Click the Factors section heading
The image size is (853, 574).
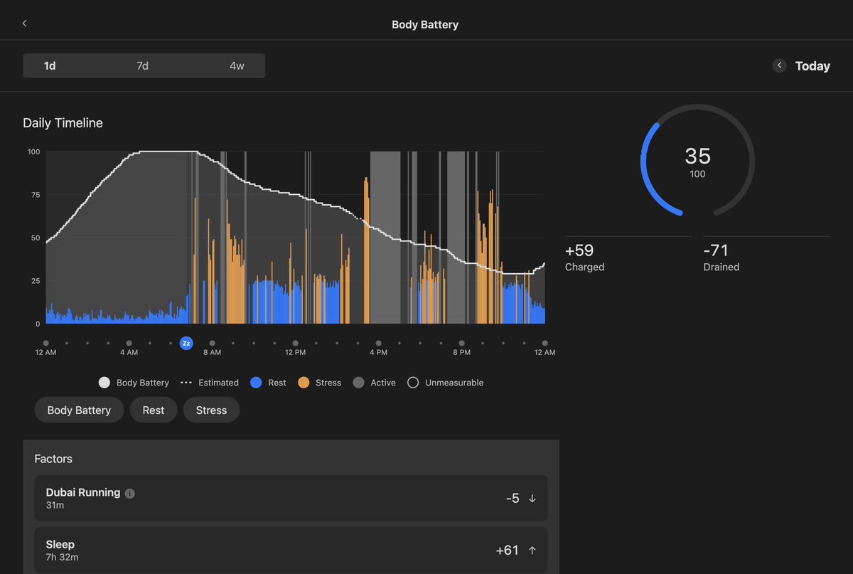pyautogui.click(x=53, y=459)
